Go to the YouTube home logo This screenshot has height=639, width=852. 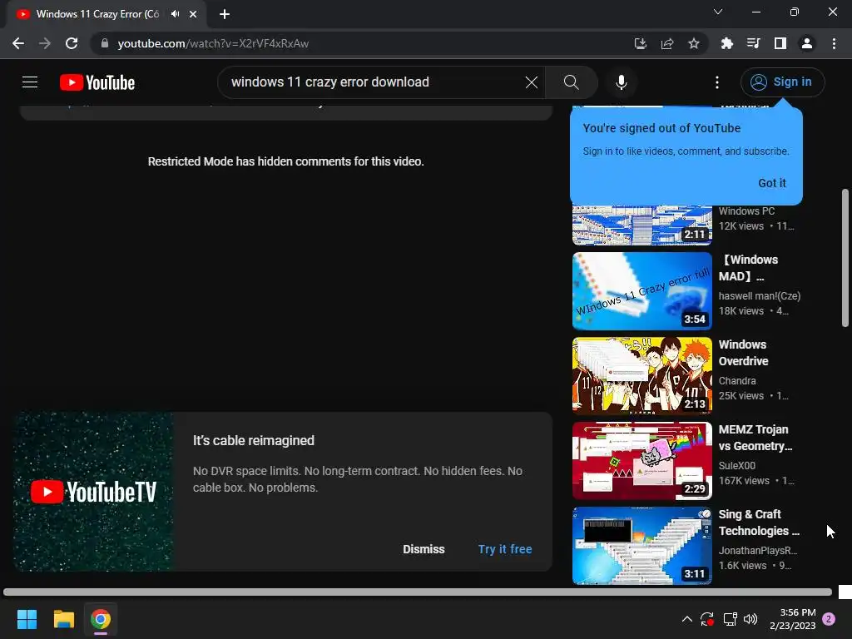point(97,82)
